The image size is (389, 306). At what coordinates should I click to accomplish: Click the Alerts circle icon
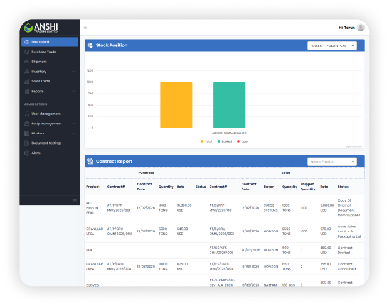coord(27,153)
